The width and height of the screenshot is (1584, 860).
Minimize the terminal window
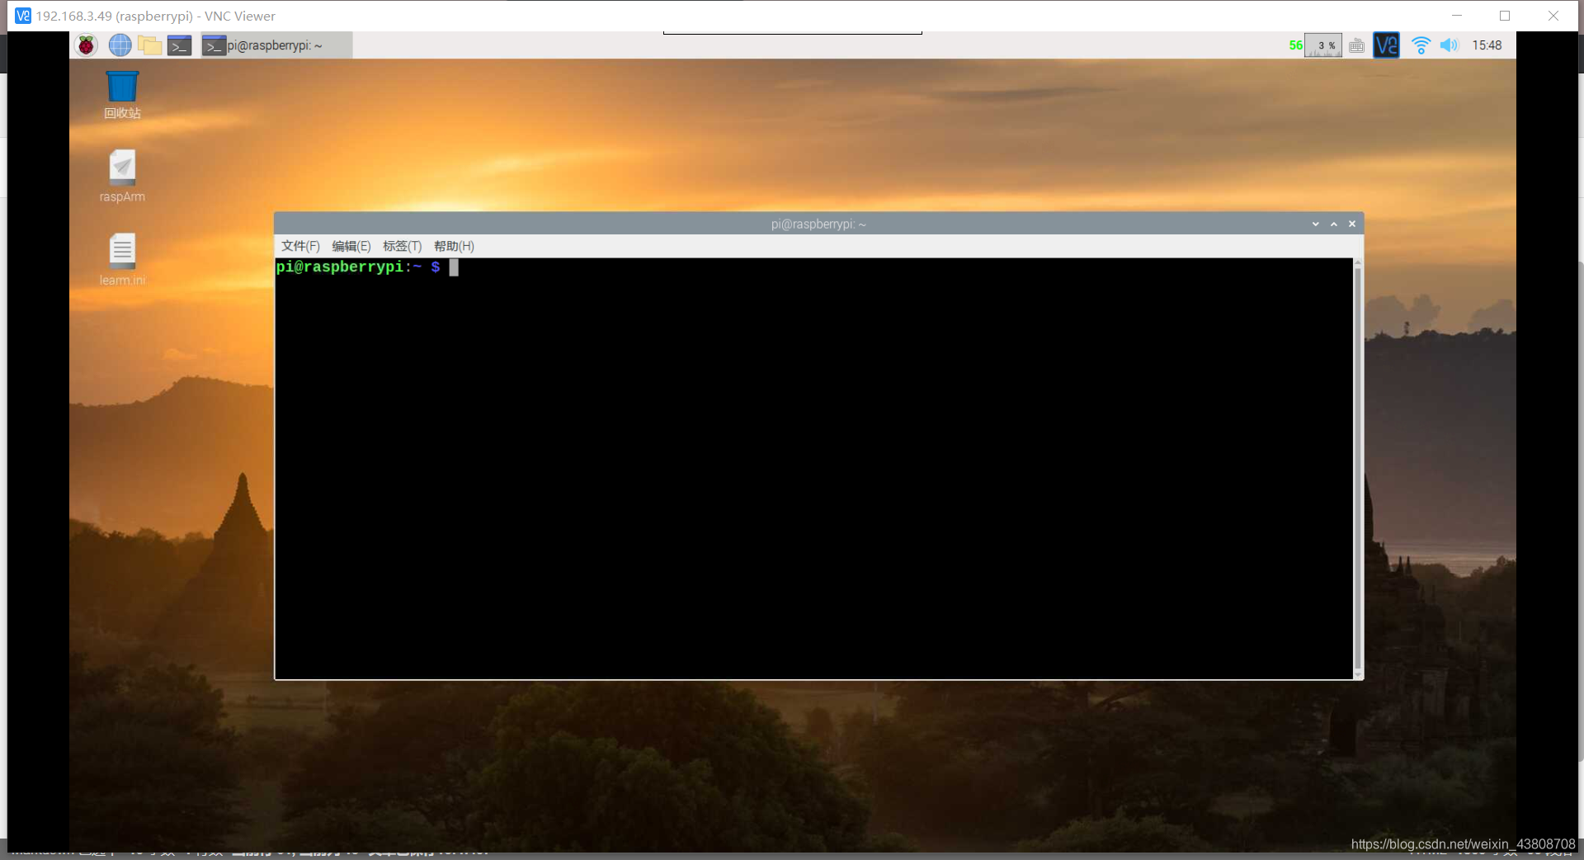(1316, 224)
